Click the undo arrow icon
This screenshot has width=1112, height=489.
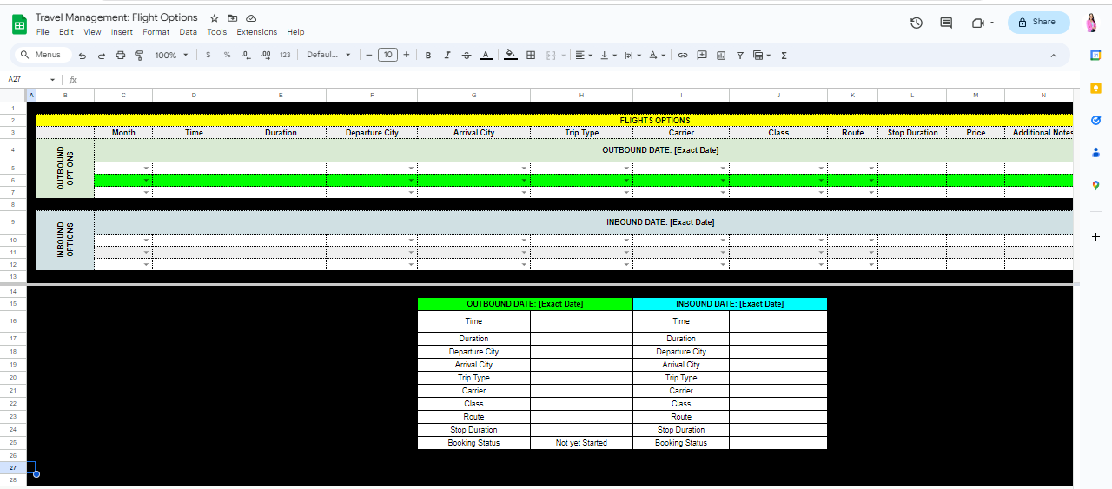[x=83, y=55]
